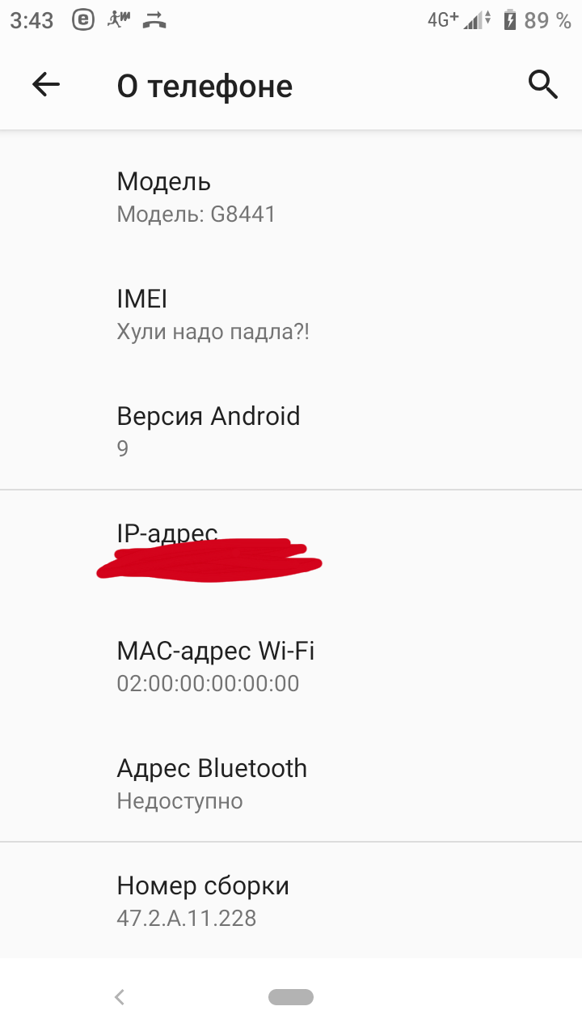This screenshot has height=1036, width=582.
Task: Tap the 02:00:00:00:00:00 MAC value
Action: pyautogui.click(x=208, y=683)
